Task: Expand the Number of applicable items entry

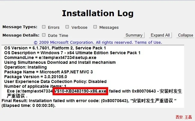Action: (x=35, y=86)
